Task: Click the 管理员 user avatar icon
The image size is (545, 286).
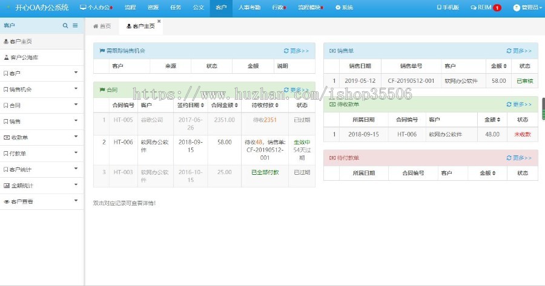Action: (x=517, y=8)
